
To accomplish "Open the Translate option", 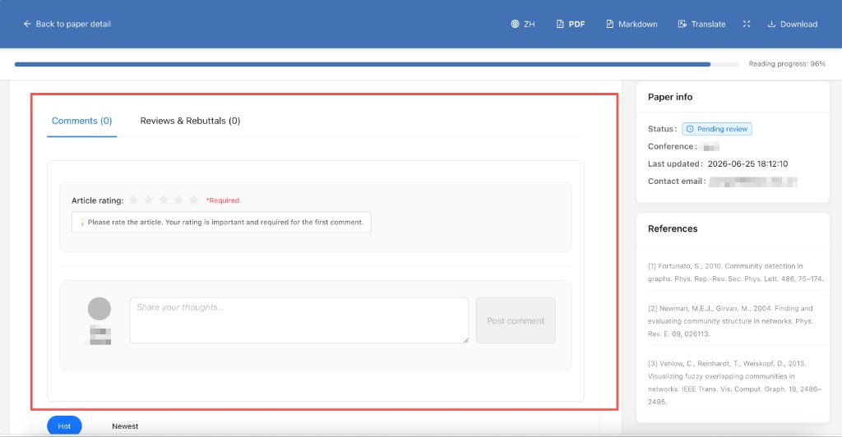I will coord(701,24).
